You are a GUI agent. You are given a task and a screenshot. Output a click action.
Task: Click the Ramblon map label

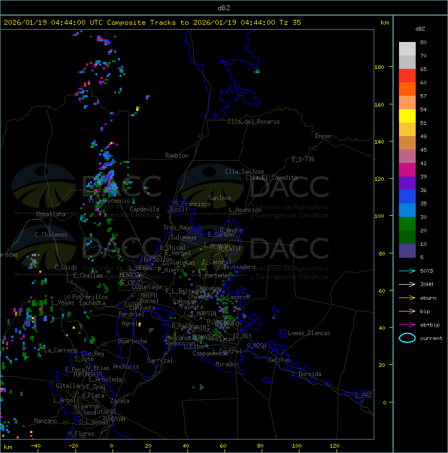coord(177,155)
